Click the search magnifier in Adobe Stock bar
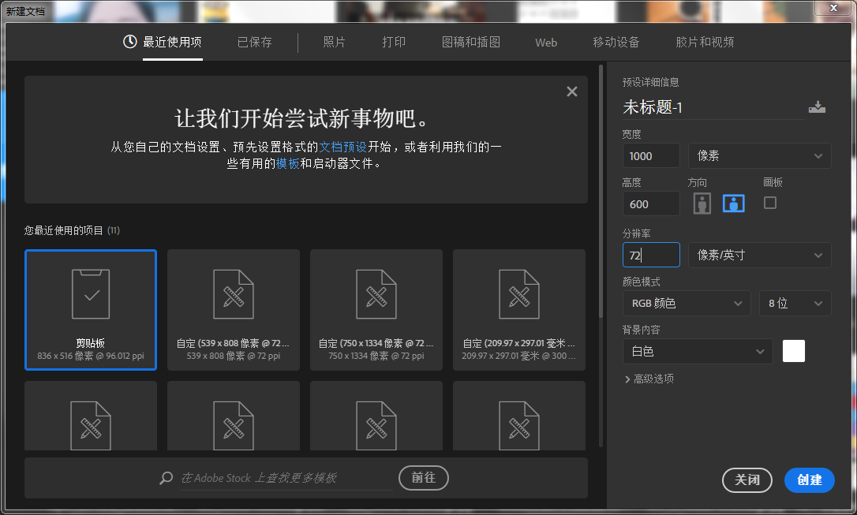857x515 pixels. pos(165,478)
